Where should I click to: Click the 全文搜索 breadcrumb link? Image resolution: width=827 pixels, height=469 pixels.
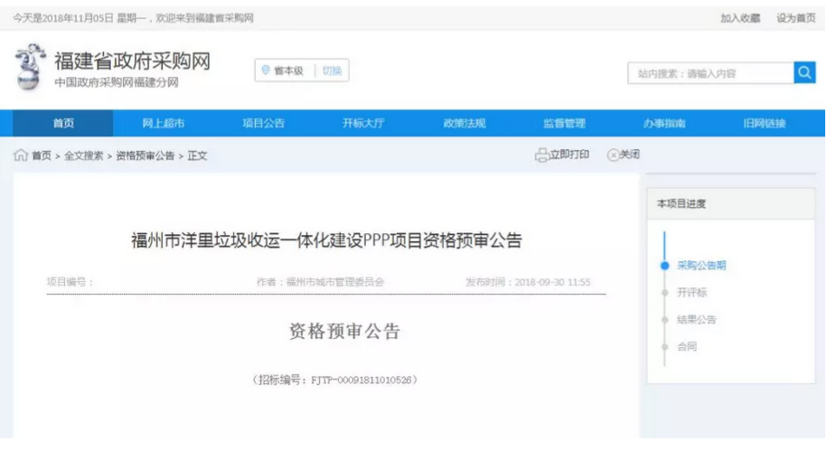[x=83, y=155]
